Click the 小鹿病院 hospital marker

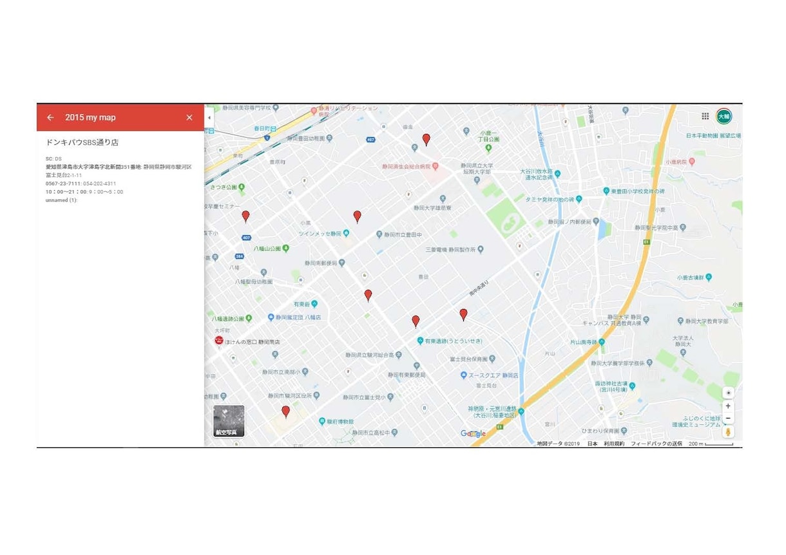pyautogui.click(x=691, y=162)
